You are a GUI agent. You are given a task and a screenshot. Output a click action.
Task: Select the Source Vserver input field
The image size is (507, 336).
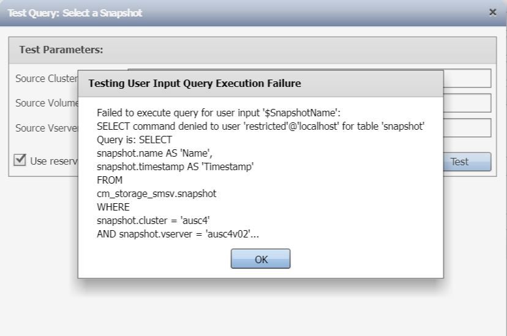(467, 127)
